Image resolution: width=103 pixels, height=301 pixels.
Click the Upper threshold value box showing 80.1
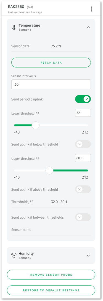click(x=83, y=158)
